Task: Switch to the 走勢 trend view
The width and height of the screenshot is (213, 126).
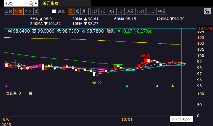Action: 9,11
